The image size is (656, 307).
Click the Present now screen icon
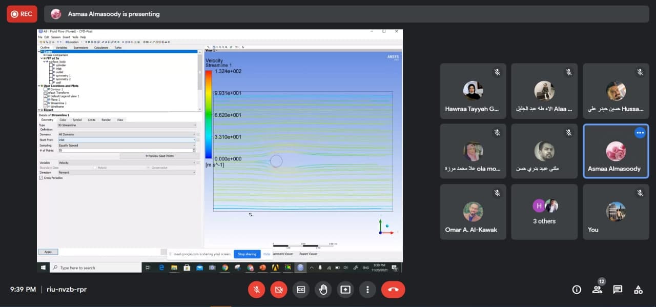(345, 290)
